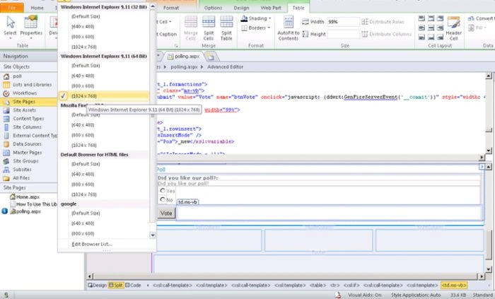Click the Split Table icon
This screenshot has height=299, width=495.
[226, 22]
